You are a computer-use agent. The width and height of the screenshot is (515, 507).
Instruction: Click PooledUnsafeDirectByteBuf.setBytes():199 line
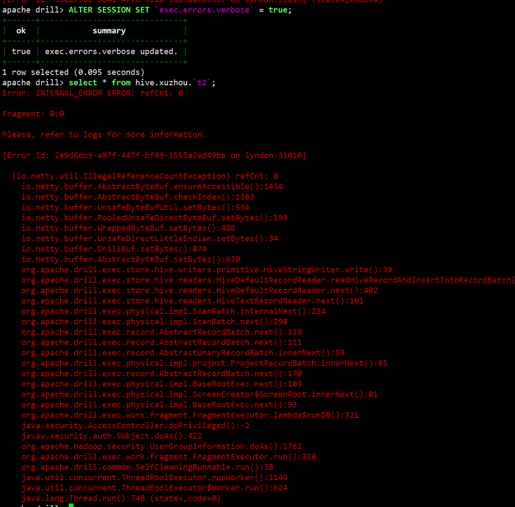pyautogui.click(x=154, y=218)
